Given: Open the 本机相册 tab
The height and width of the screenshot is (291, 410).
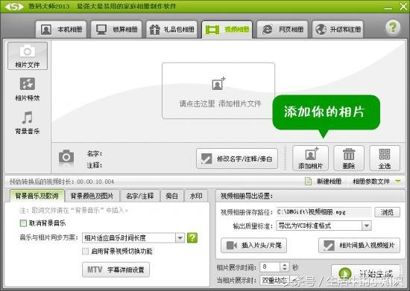Looking at the screenshot, I should pyautogui.click(x=61, y=30).
